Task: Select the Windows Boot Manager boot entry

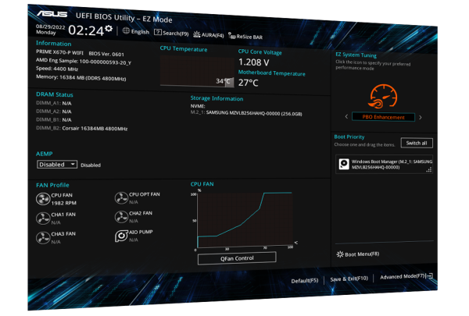Action: click(x=385, y=164)
